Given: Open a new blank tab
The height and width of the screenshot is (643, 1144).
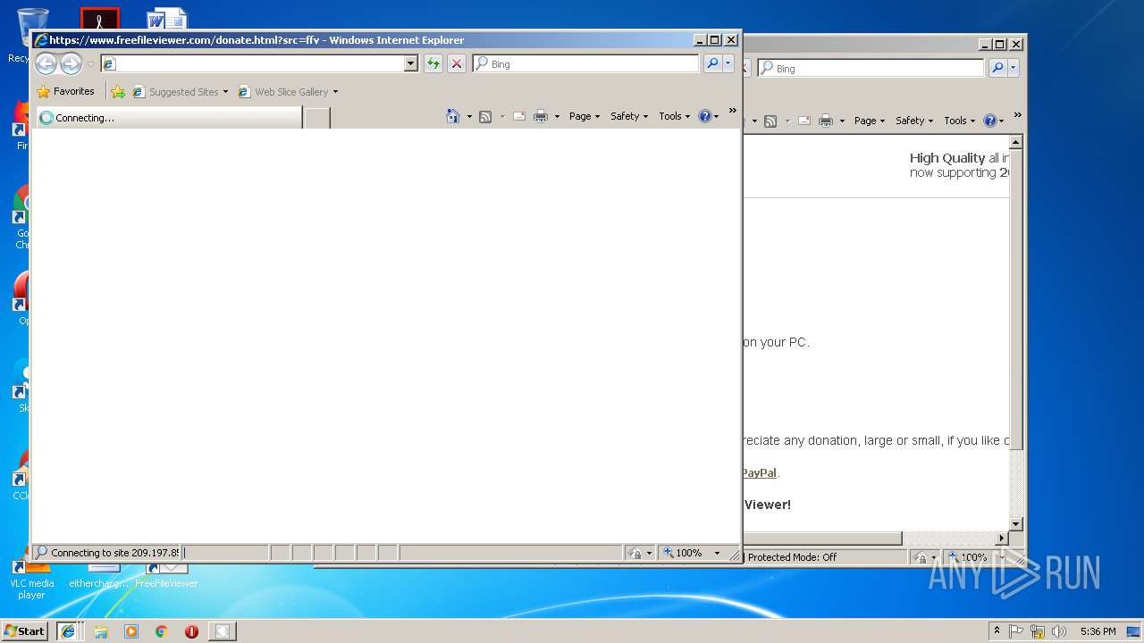Looking at the screenshot, I should (317, 117).
